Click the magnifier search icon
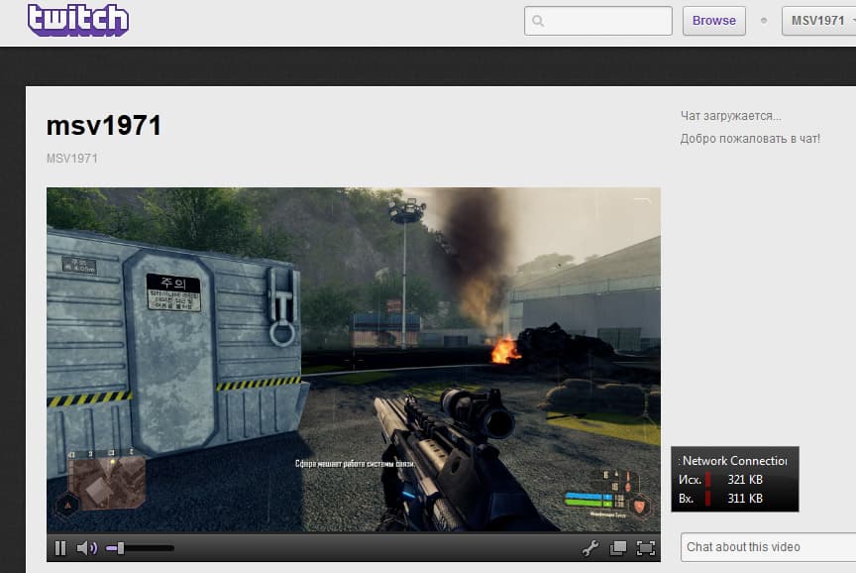856x573 pixels. point(538,21)
